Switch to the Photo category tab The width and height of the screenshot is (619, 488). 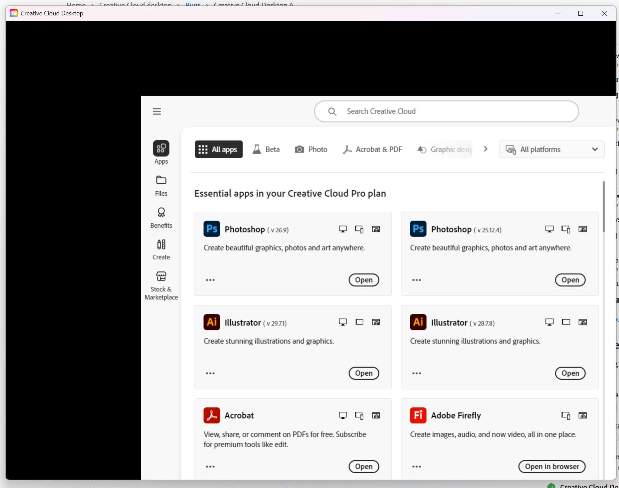[x=311, y=149]
